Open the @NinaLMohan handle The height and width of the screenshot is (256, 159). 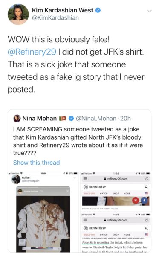96,118
